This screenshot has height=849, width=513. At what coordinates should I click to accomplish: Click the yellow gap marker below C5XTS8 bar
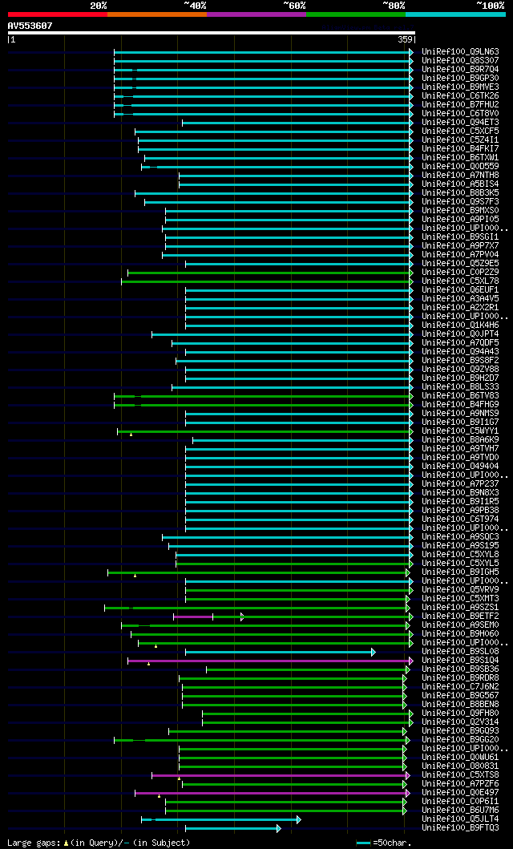tap(179, 778)
